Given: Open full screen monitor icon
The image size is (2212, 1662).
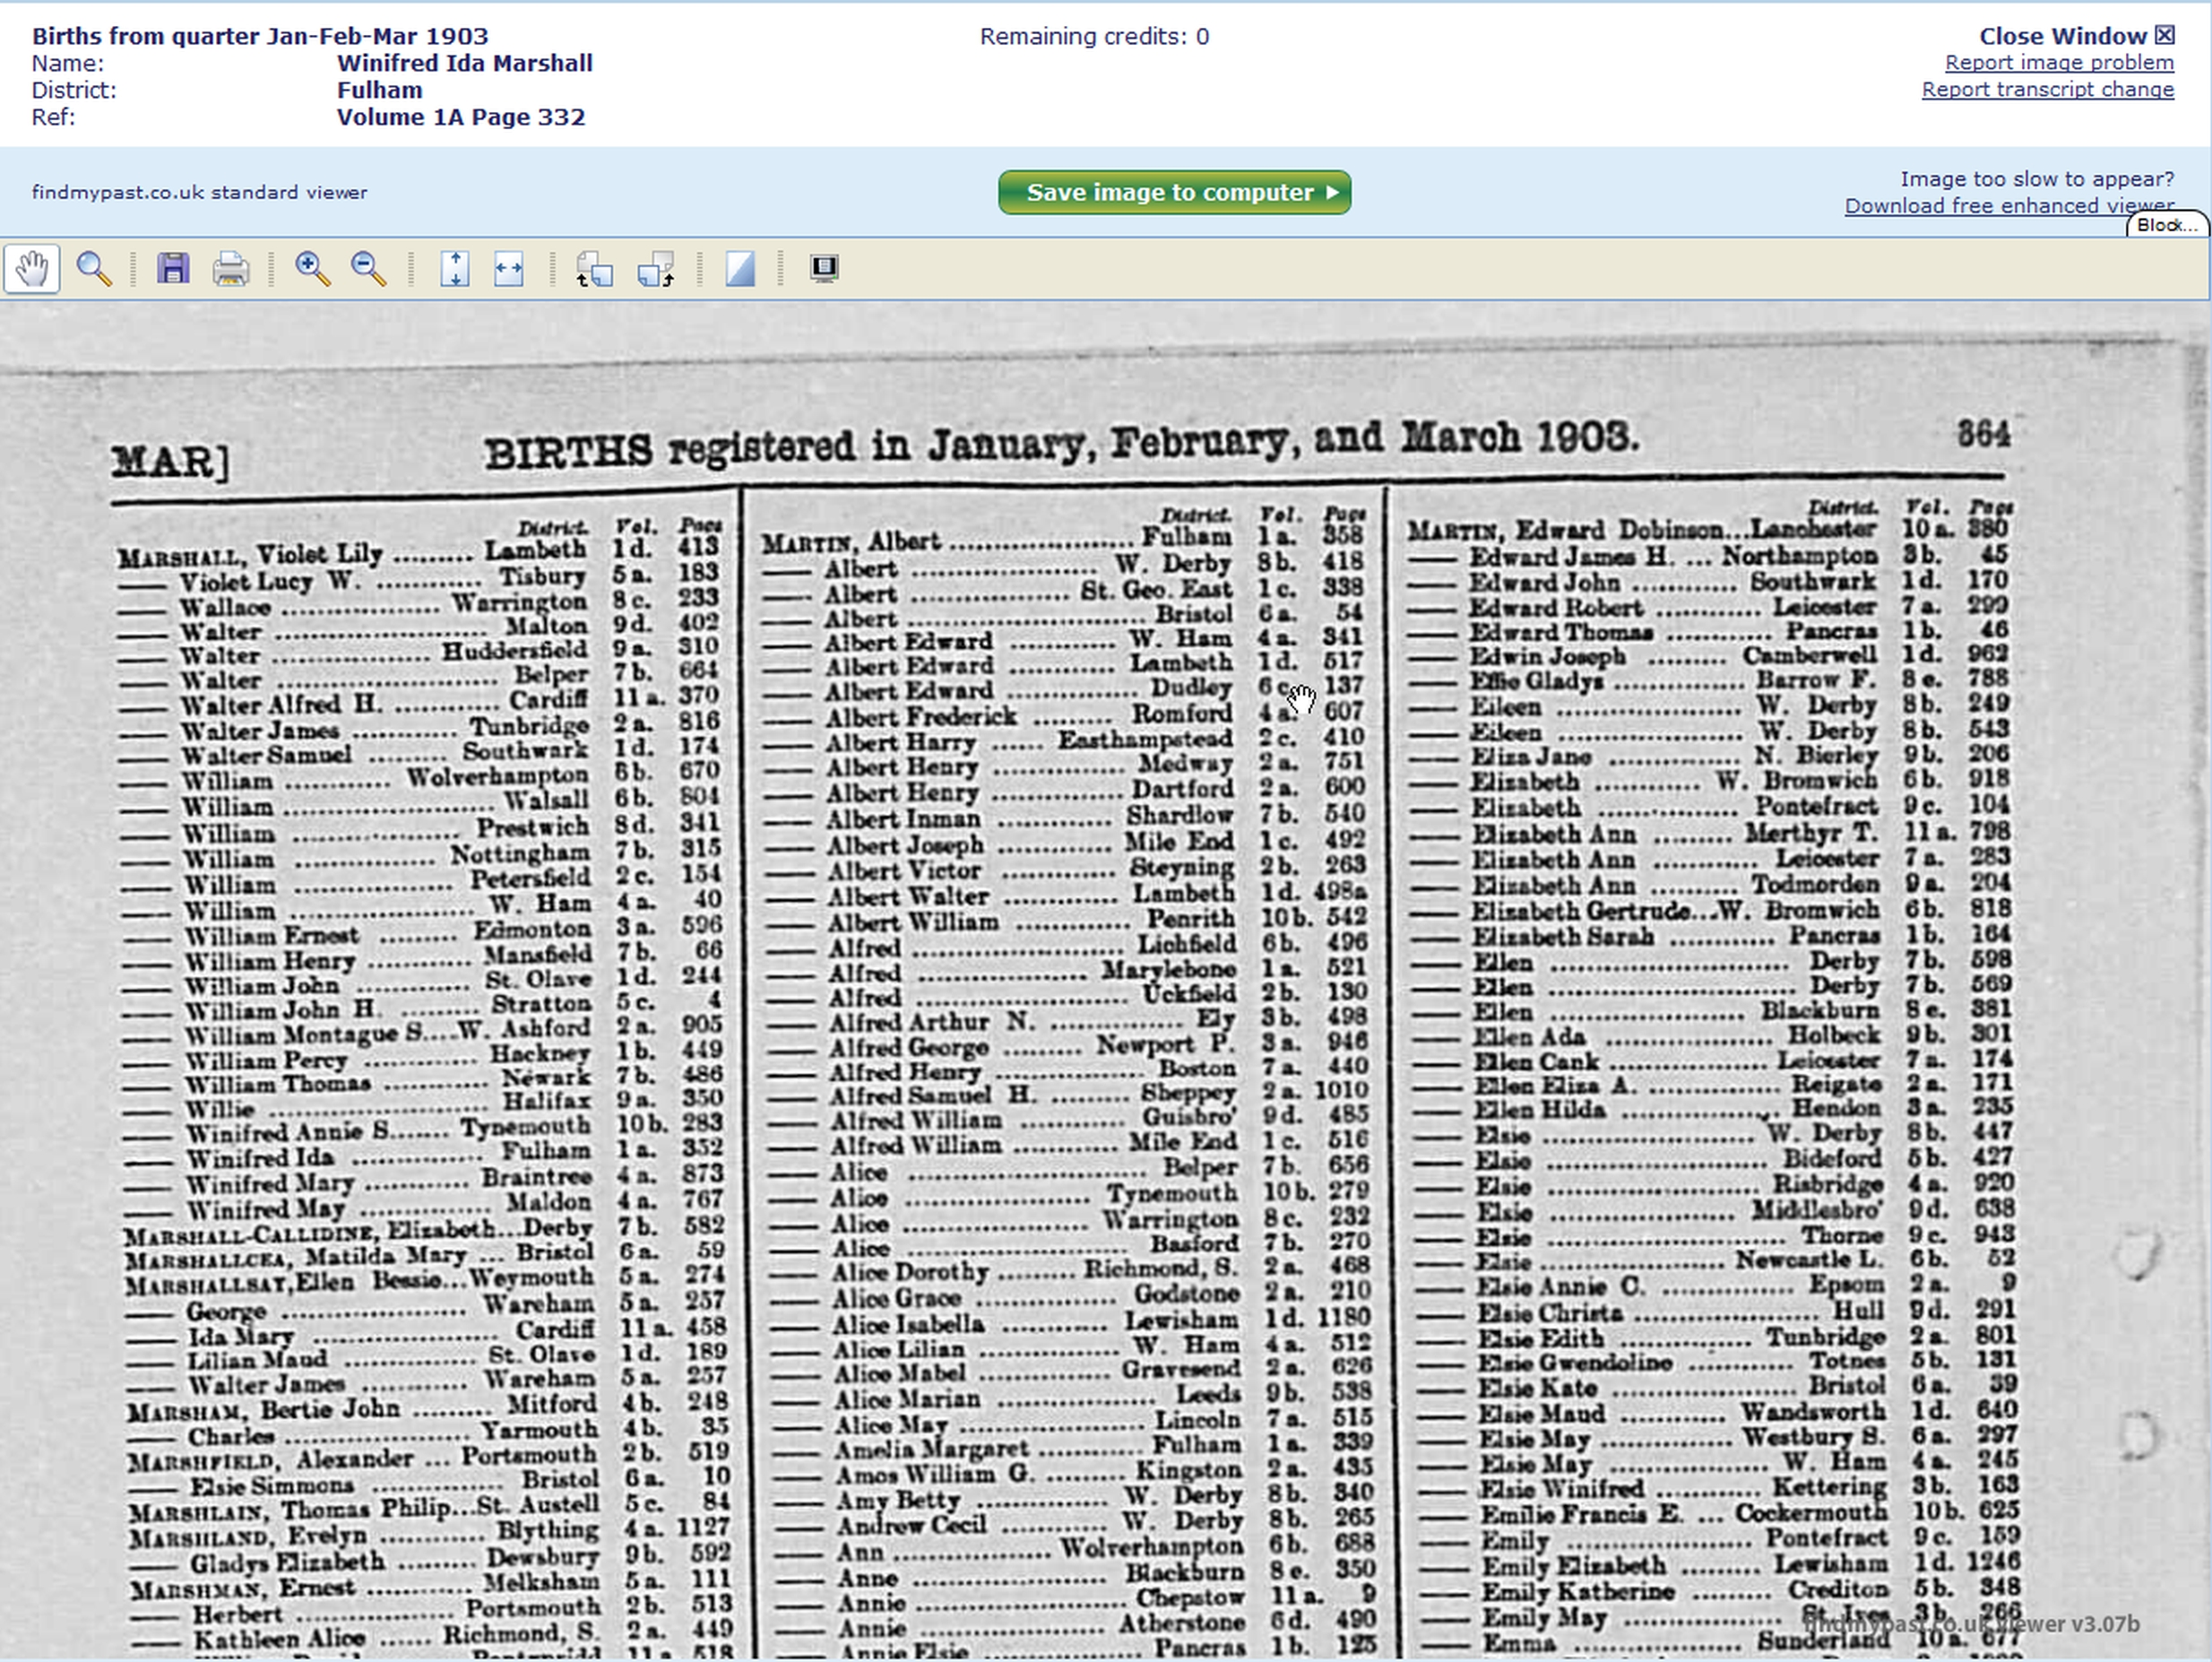Looking at the screenshot, I should [824, 269].
